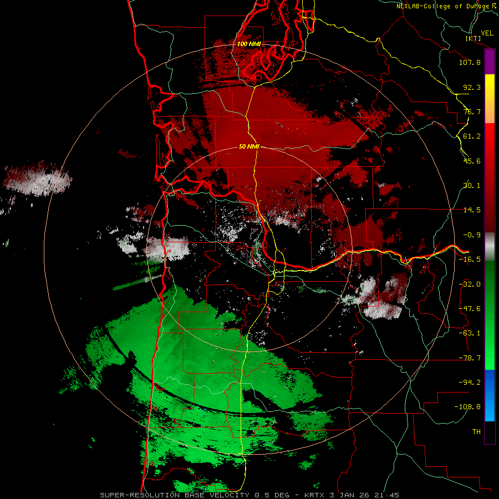Click the blue segment of the color bar

[490, 395]
